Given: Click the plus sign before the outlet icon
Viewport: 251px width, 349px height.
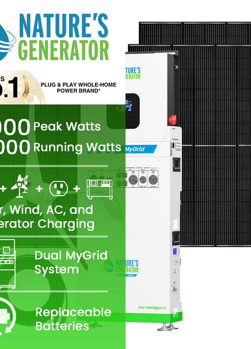Looking at the screenshot, I should pos(39,188).
